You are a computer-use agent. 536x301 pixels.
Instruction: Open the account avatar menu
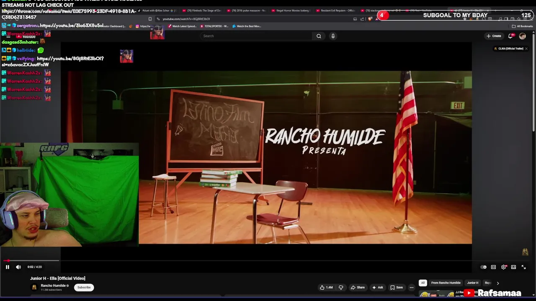click(x=522, y=36)
